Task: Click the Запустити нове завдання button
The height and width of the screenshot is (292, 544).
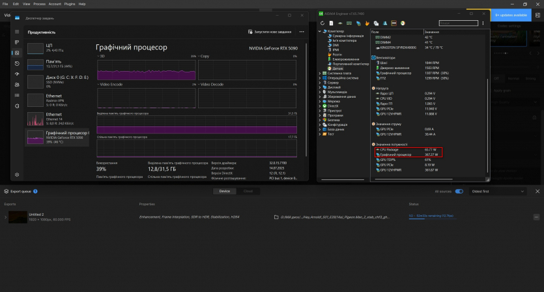Action: (271, 31)
